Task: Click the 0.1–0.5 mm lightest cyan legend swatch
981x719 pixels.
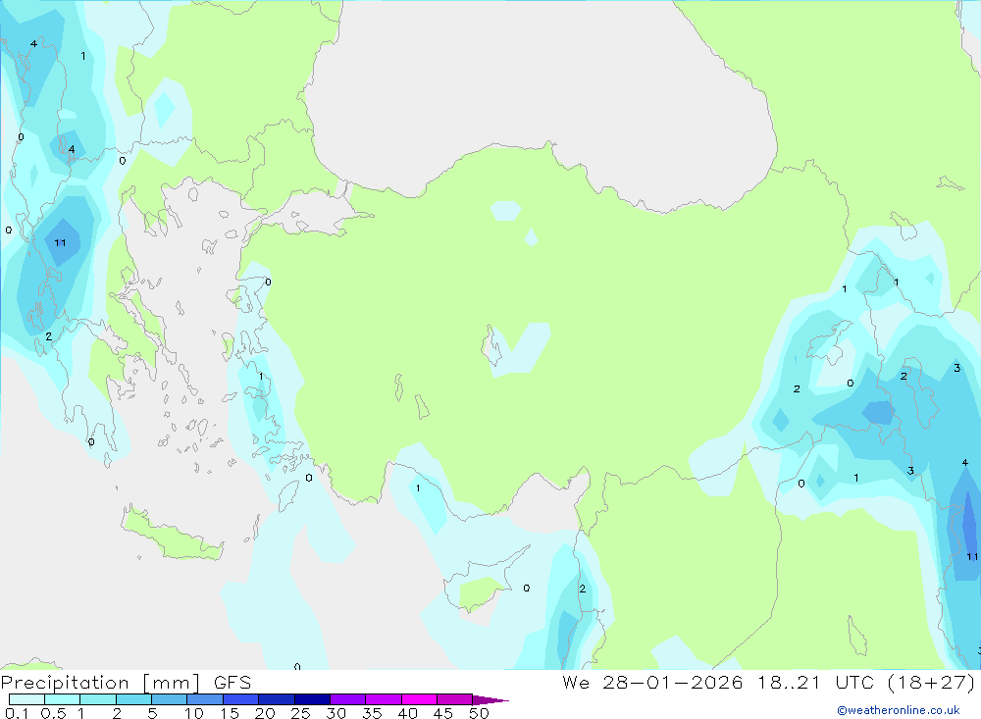Action: pos(26,699)
